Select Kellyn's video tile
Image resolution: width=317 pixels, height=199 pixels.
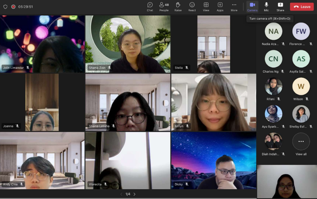213,102
